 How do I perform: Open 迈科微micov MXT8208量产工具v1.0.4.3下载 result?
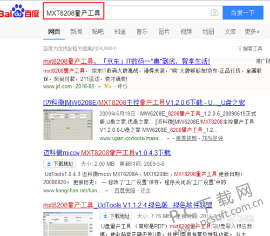click(107, 153)
